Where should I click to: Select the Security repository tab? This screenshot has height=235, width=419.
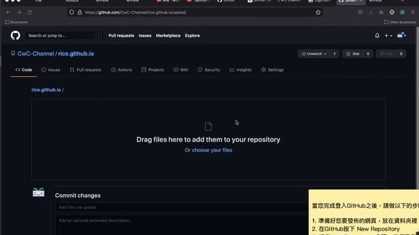(x=209, y=70)
